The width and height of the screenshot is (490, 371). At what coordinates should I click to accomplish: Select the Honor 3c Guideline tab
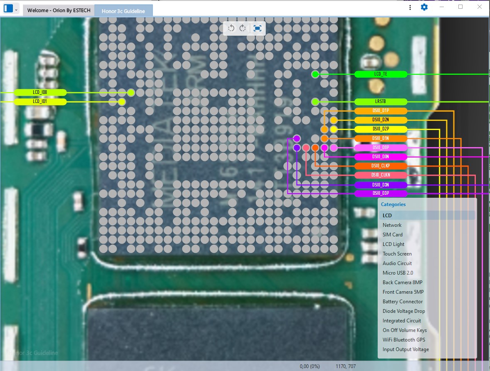123,11
